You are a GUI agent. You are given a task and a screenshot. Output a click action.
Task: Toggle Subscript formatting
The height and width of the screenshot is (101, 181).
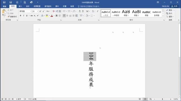click(x=35, y=16)
